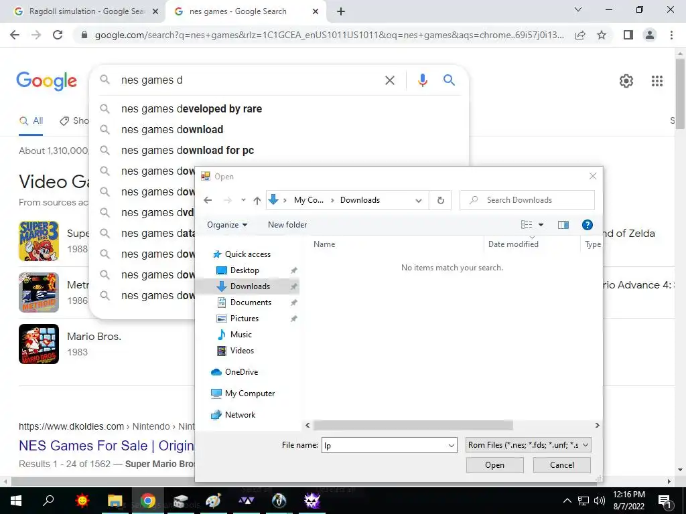
Task: Expand the address path dropdown
Action: coord(419,200)
